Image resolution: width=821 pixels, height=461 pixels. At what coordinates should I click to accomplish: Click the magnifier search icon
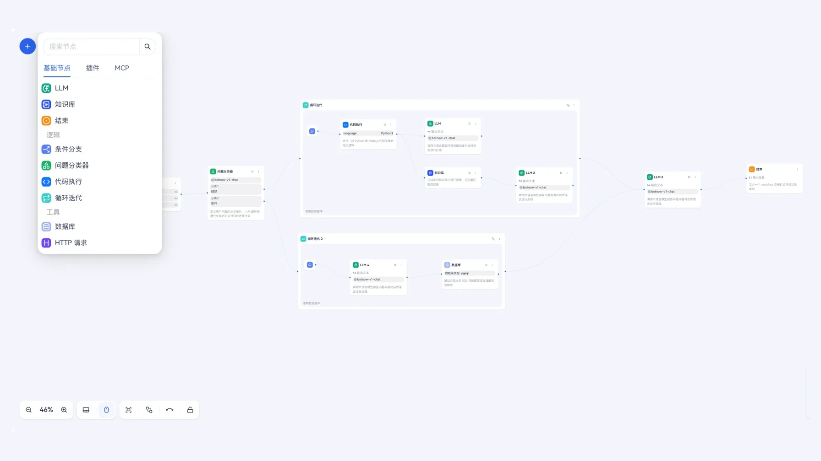tap(148, 47)
